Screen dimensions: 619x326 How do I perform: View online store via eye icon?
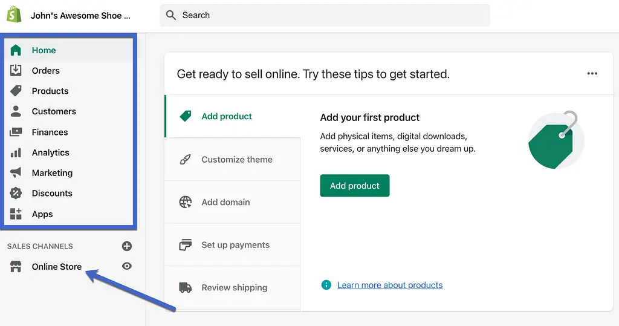(127, 266)
